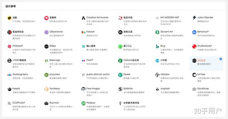This screenshot has width=228, height=119.
Task: Click the Free Images camera icon
Action: click(x=84, y=89)
